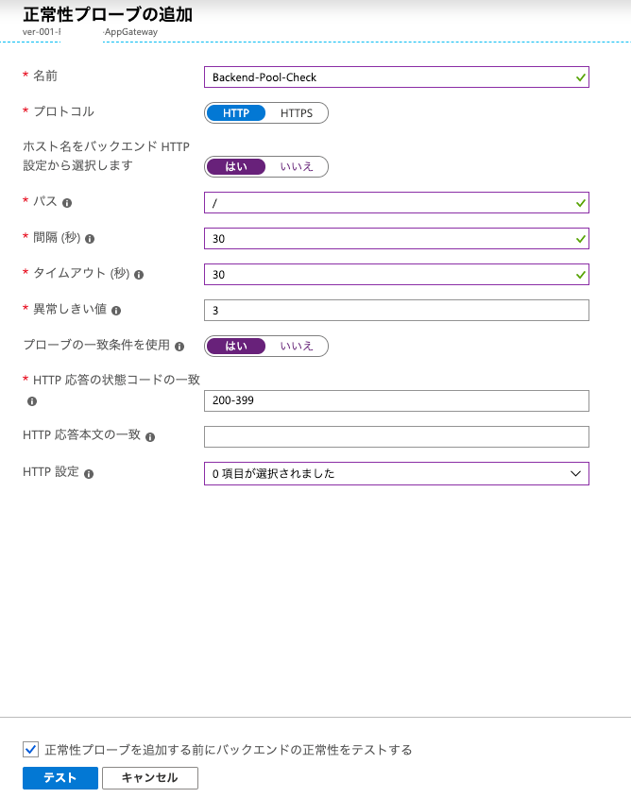
Task: Click the HTTP status code match field
Action: [x=396, y=400]
